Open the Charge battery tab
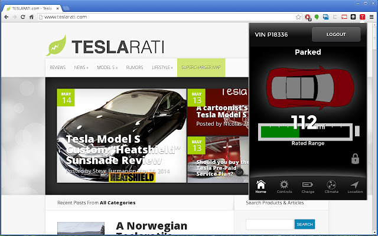 tap(308, 186)
